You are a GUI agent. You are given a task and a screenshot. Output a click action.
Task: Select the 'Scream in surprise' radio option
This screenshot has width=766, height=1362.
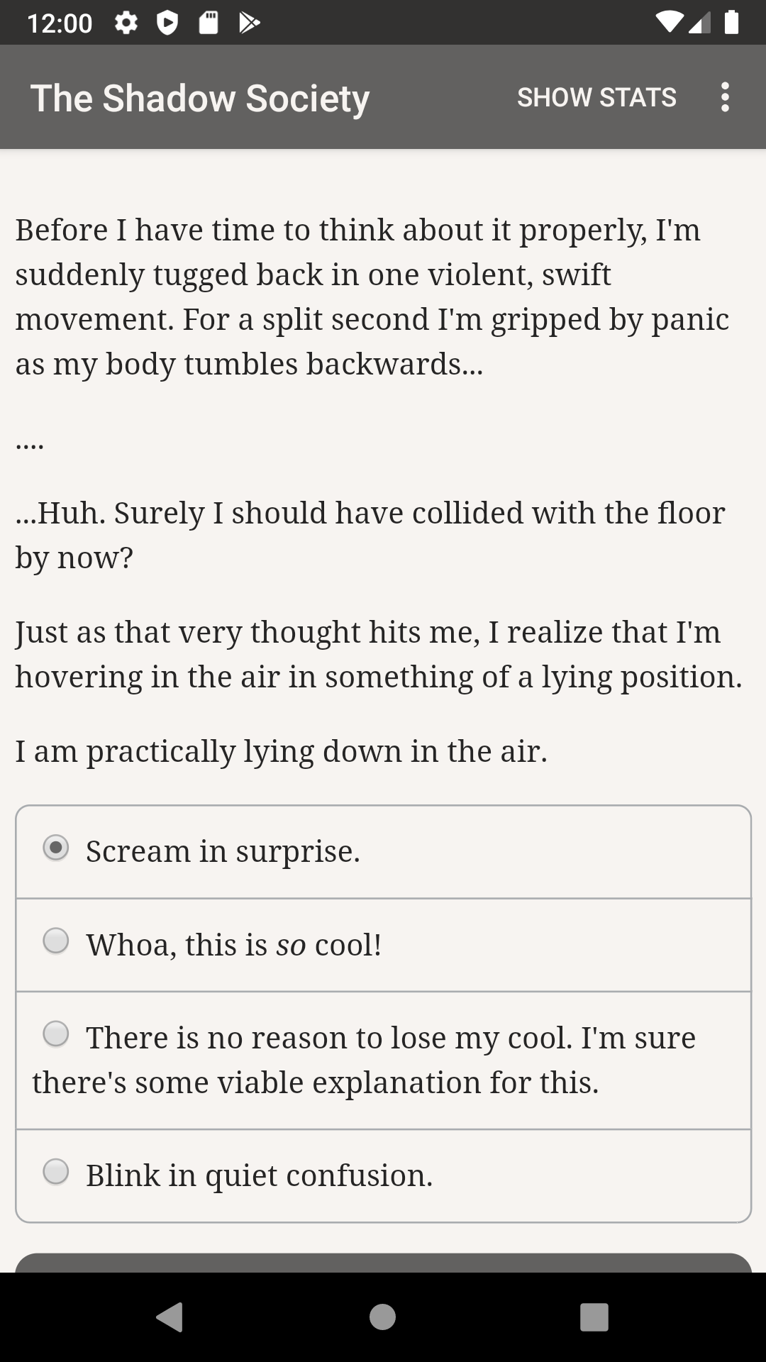tap(56, 848)
